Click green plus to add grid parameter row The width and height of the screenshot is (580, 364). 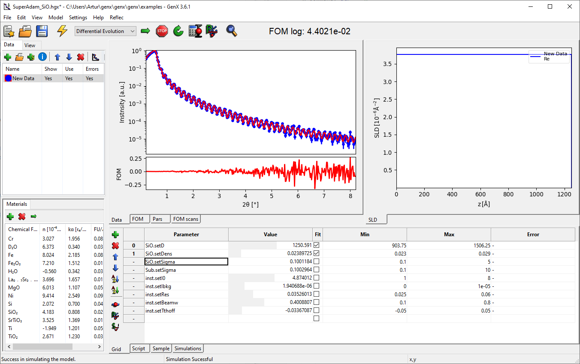(x=115, y=235)
